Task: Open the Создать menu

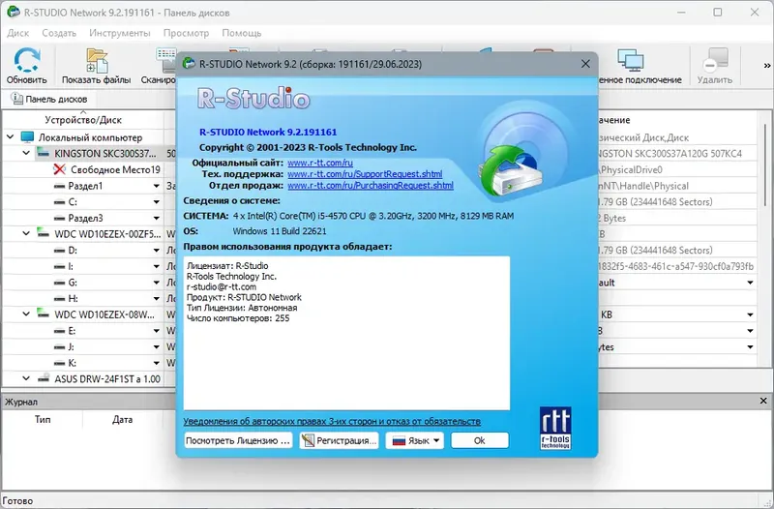Action: 59,33
